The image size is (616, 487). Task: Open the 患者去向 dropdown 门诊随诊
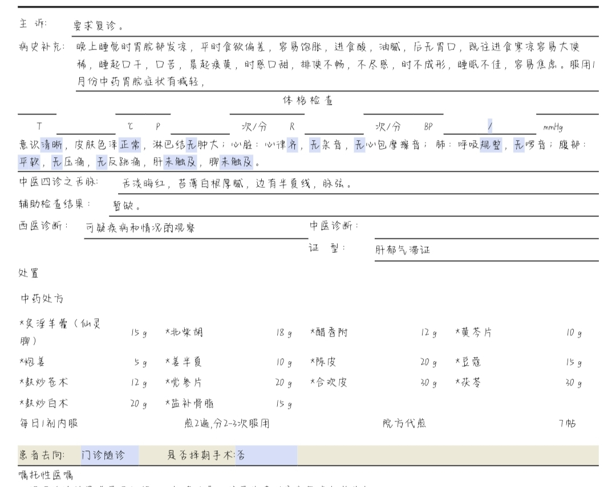click(x=109, y=455)
